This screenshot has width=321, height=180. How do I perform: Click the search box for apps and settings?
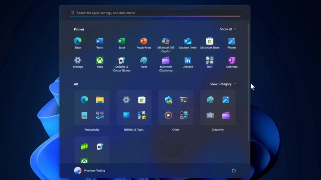pos(155,13)
